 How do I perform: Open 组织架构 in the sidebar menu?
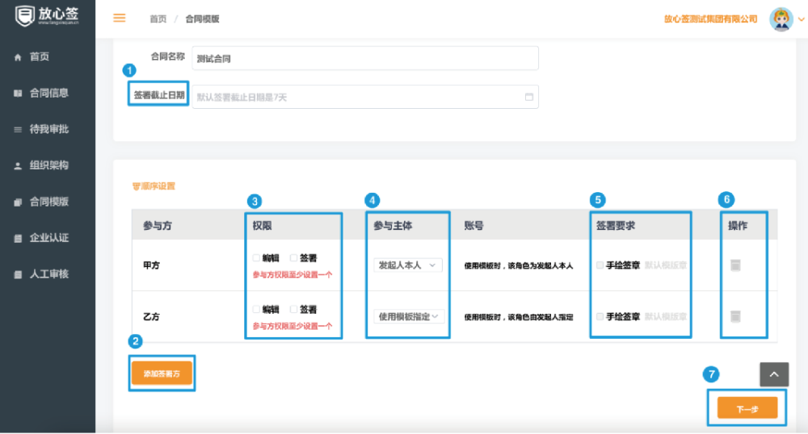tap(49, 165)
